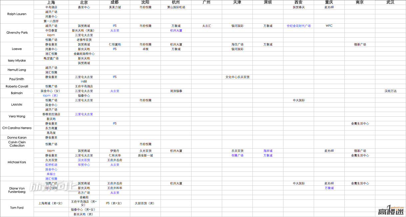Select the 伊势丹 cell under 成都

pos(115,151)
